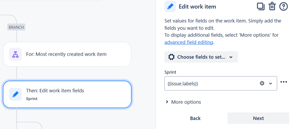Open the advanced field editing link
This screenshot has height=129, width=296.
tap(188, 42)
